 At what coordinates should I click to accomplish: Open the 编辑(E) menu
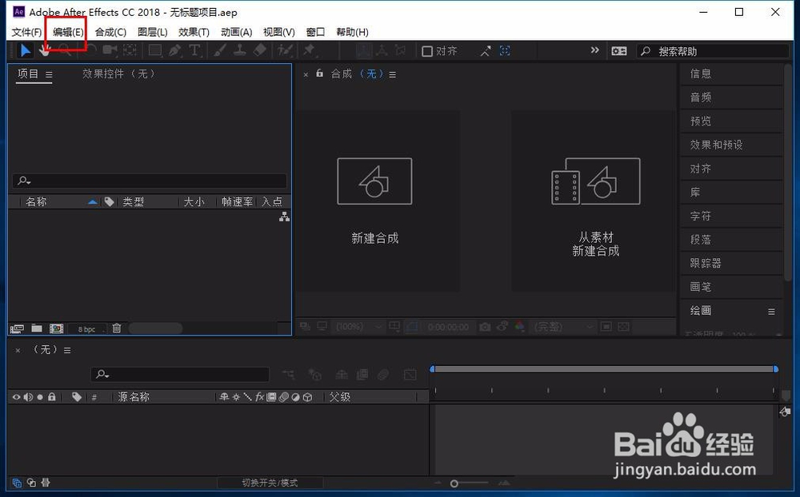68,32
